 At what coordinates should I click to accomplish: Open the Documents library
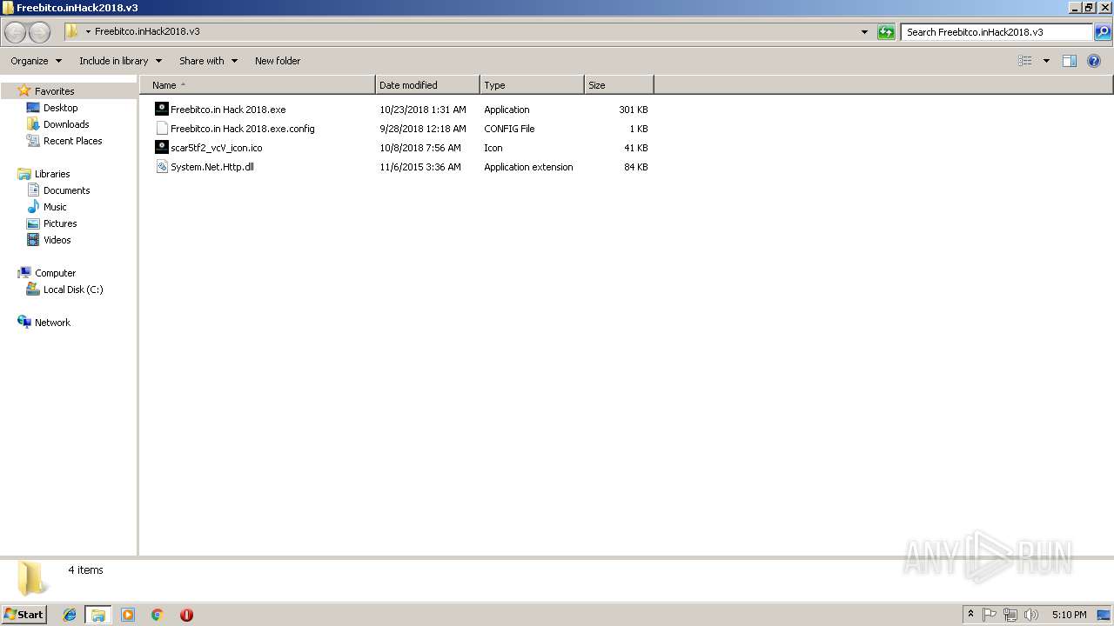(66, 190)
